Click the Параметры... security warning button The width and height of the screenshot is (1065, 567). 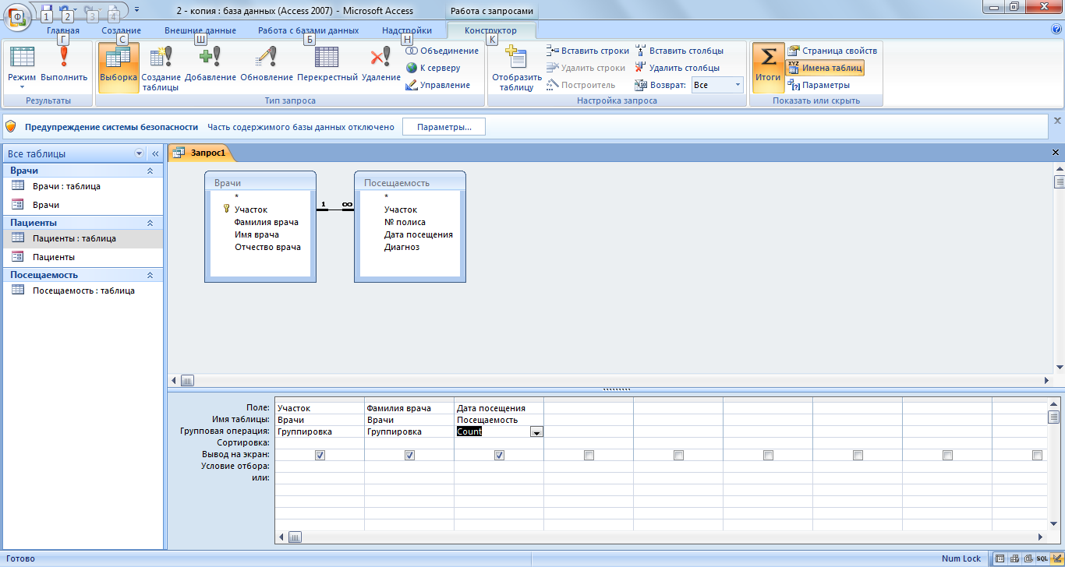click(444, 127)
